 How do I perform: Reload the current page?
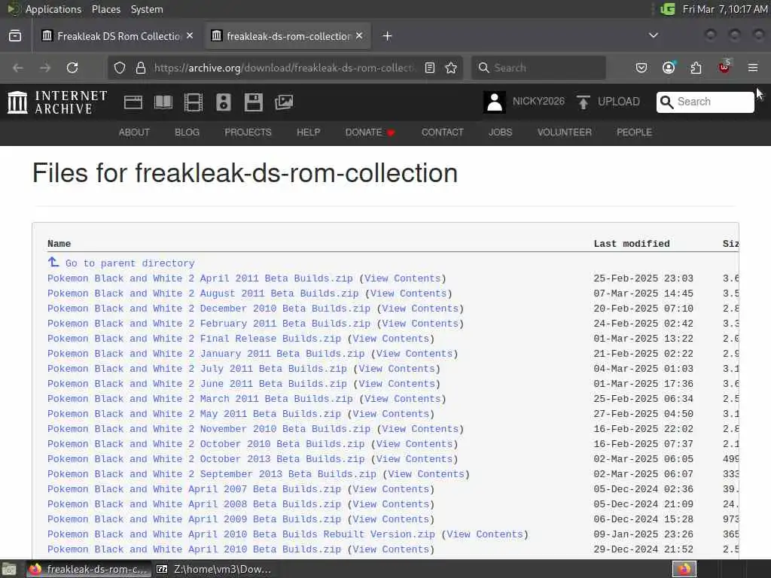coord(72,68)
